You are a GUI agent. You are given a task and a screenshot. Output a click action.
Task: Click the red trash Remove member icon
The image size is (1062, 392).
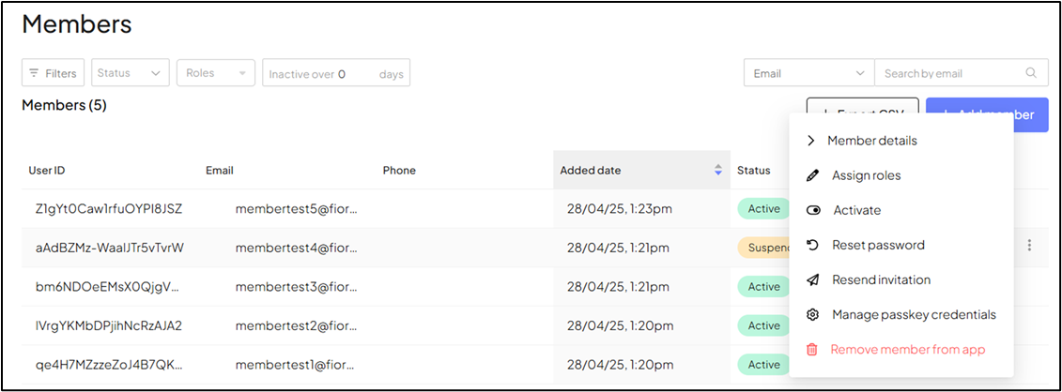[x=813, y=350]
